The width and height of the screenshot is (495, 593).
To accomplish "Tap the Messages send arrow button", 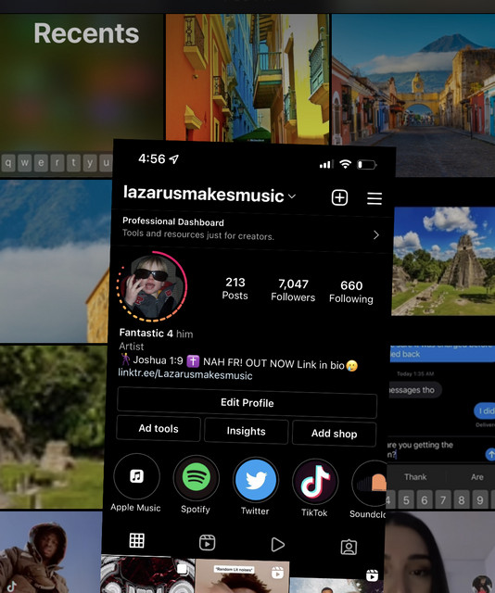I will (490, 454).
